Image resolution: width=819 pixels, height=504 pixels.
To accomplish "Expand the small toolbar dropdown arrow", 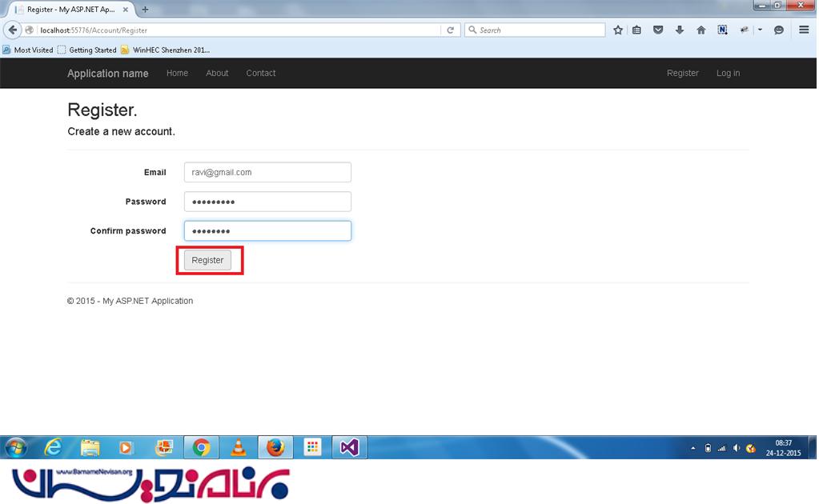I will pyautogui.click(x=760, y=30).
